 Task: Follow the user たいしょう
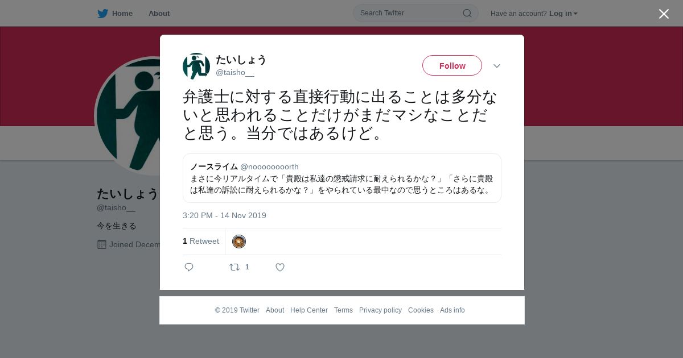(x=452, y=65)
